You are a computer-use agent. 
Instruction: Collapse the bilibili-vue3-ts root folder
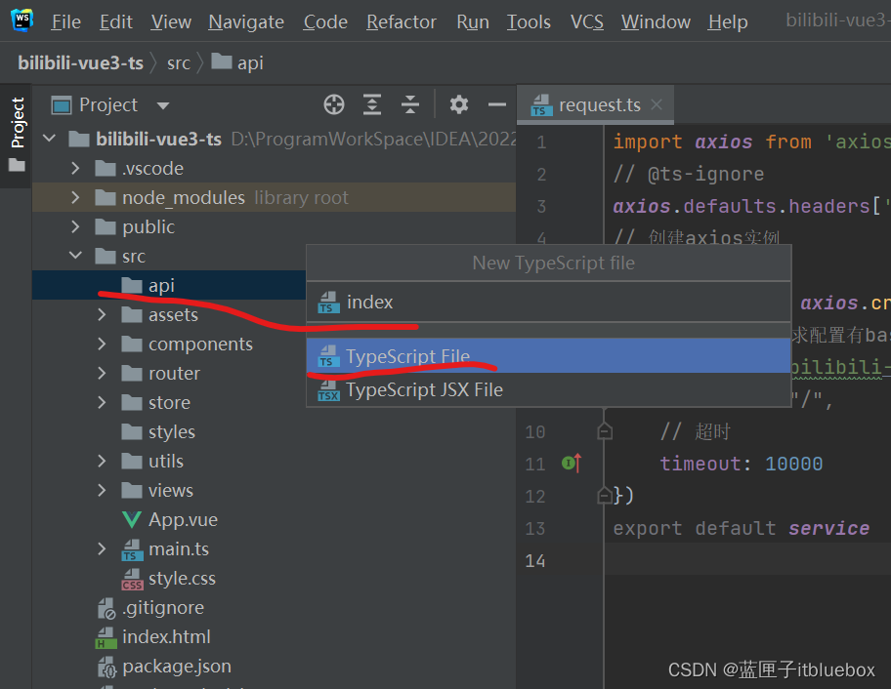point(50,138)
